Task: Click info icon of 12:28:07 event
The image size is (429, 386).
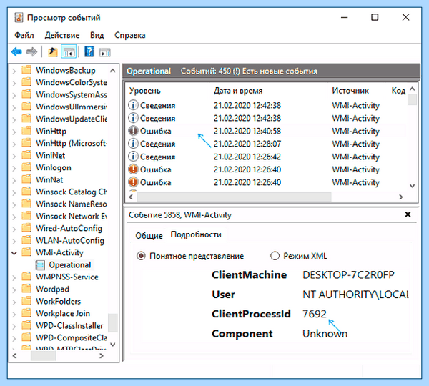Action: 133,144
